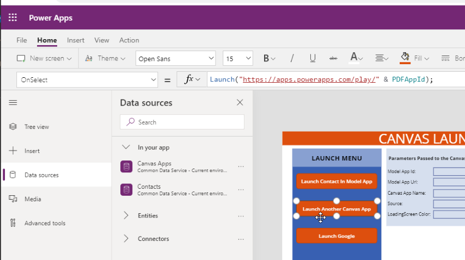Image resolution: width=465 pixels, height=260 pixels.
Task: Expand the New screen dropdown arrow
Action: (69, 59)
